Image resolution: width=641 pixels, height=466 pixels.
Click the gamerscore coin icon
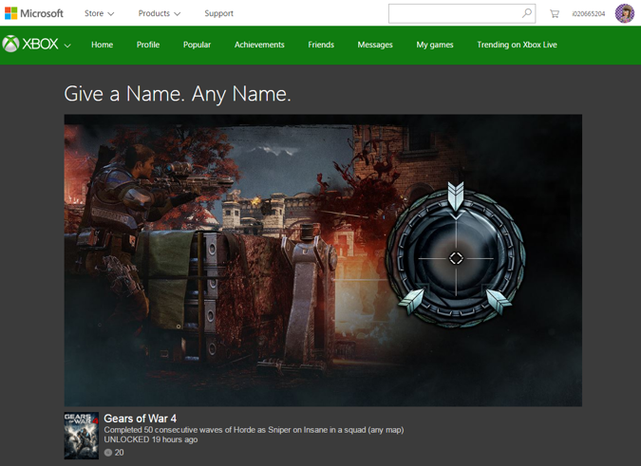pyautogui.click(x=108, y=452)
